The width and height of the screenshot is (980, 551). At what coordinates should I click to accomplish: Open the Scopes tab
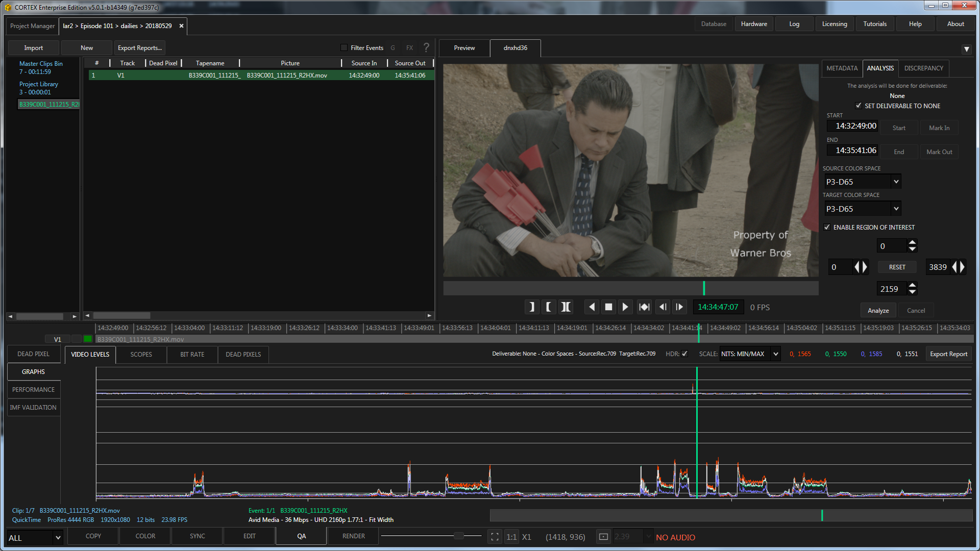(x=141, y=354)
